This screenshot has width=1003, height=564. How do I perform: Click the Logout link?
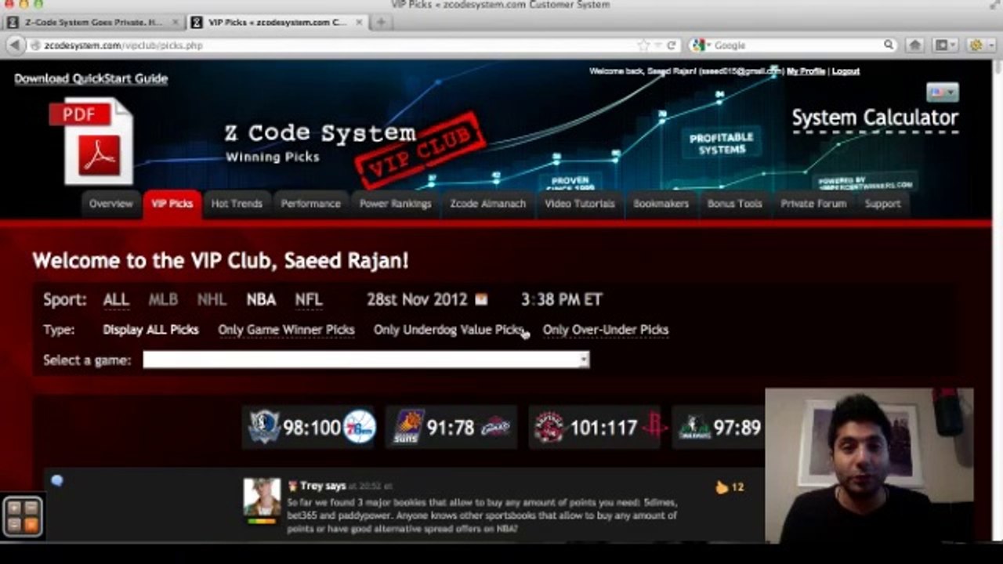point(846,71)
